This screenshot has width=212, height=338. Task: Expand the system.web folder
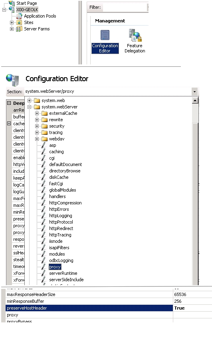tap(29, 100)
